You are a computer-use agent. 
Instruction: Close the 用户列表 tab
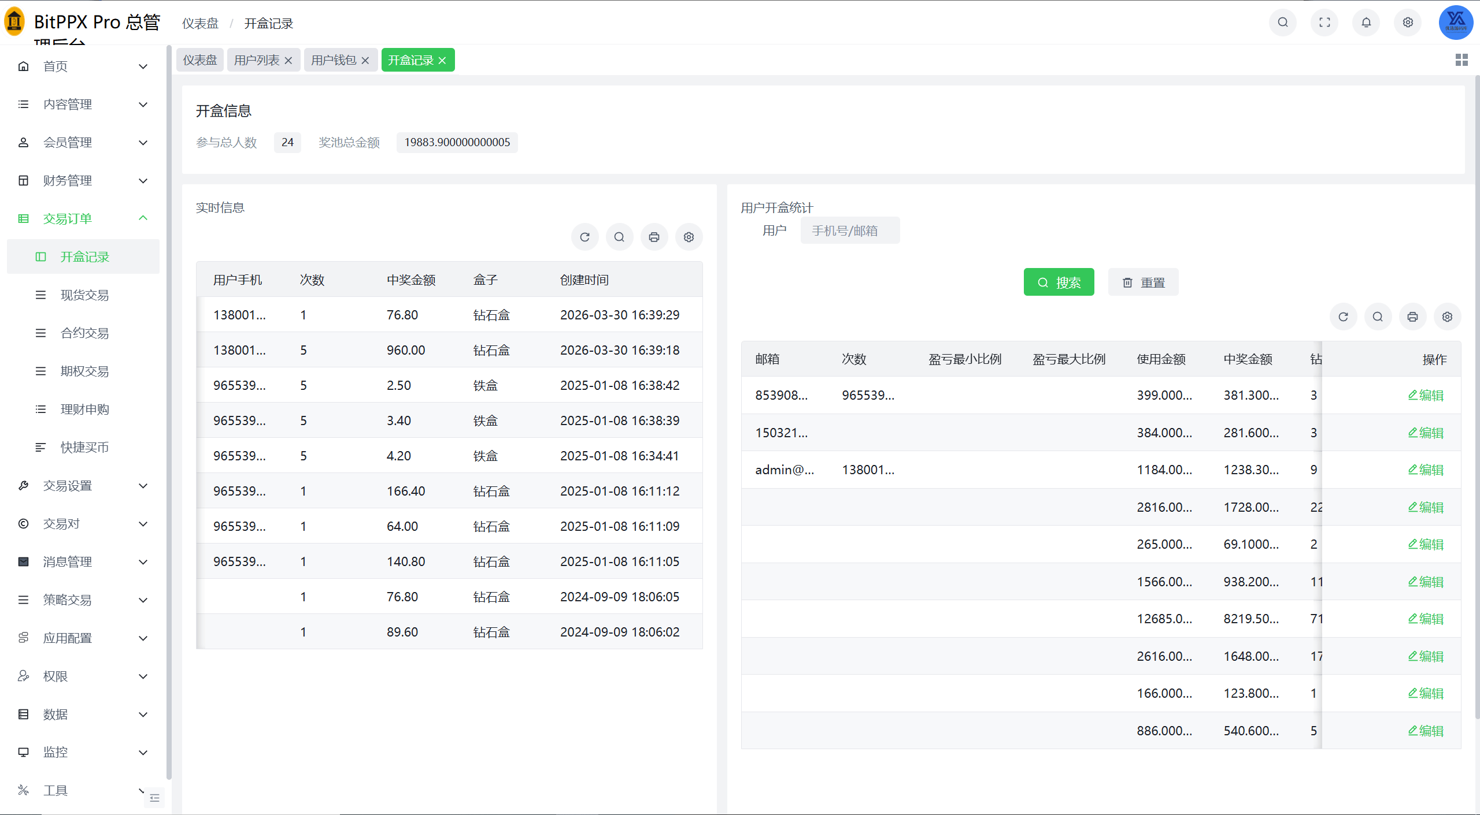click(288, 61)
